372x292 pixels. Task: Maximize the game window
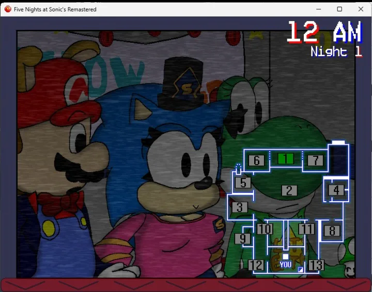[x=339, y=9]
